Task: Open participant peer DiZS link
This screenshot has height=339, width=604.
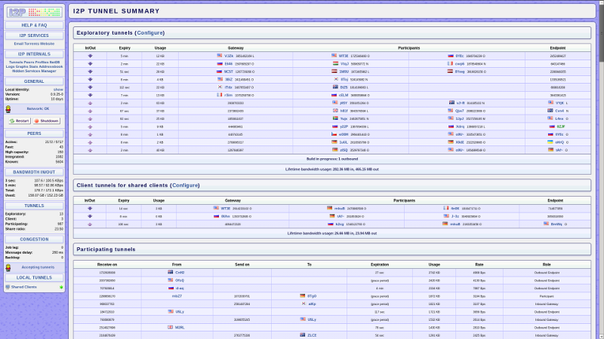Action: (344, 87)
